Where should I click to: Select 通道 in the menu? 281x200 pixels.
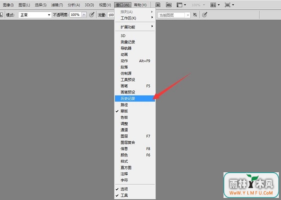pos(135,130)
